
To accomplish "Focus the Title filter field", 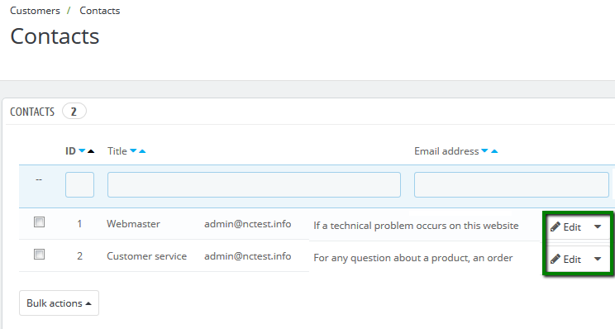I will click(x=254, y=184).
